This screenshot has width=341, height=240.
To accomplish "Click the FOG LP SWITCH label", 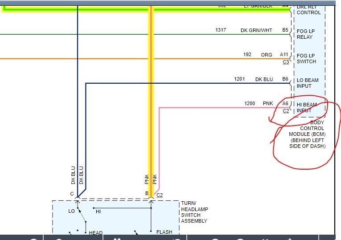I will [306, 58].
